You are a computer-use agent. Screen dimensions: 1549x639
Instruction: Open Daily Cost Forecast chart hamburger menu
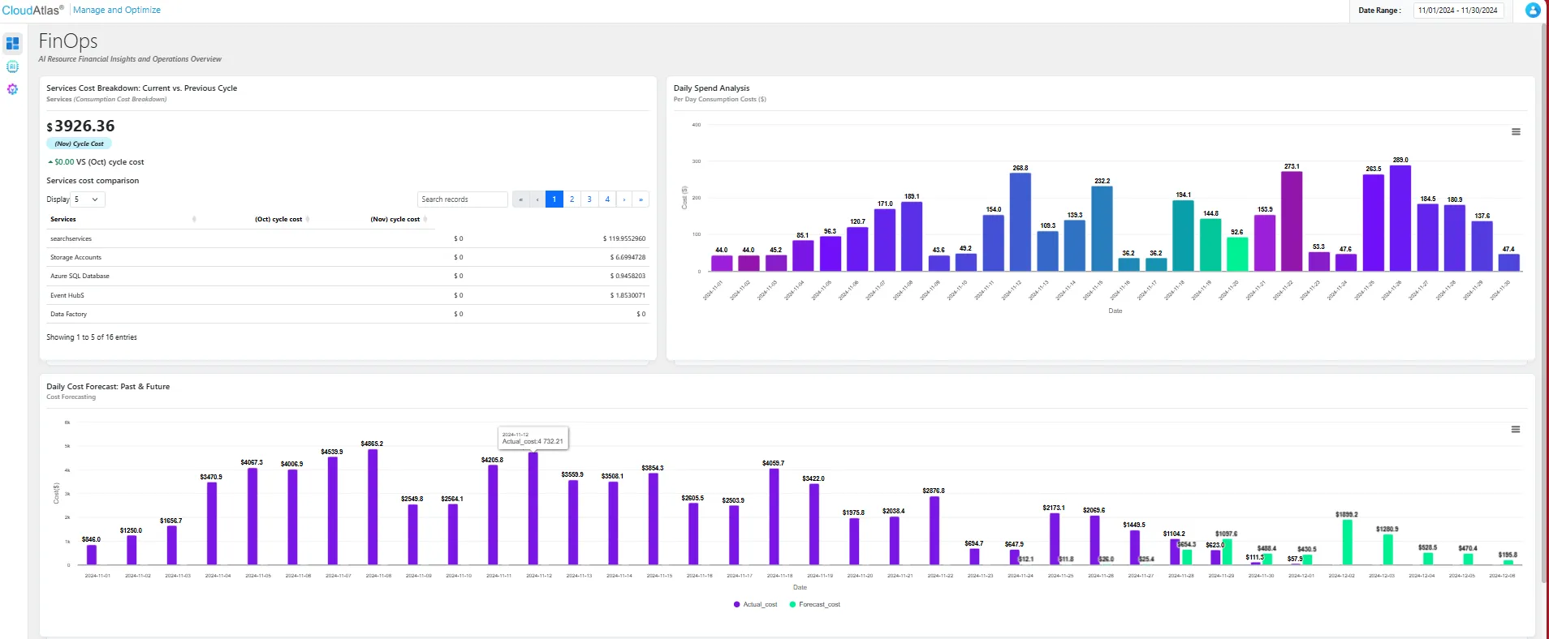[x=1516, y=430]
